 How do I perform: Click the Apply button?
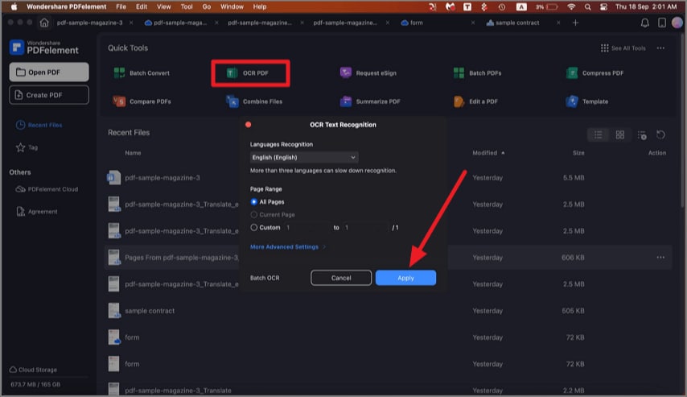coord(405,278)
